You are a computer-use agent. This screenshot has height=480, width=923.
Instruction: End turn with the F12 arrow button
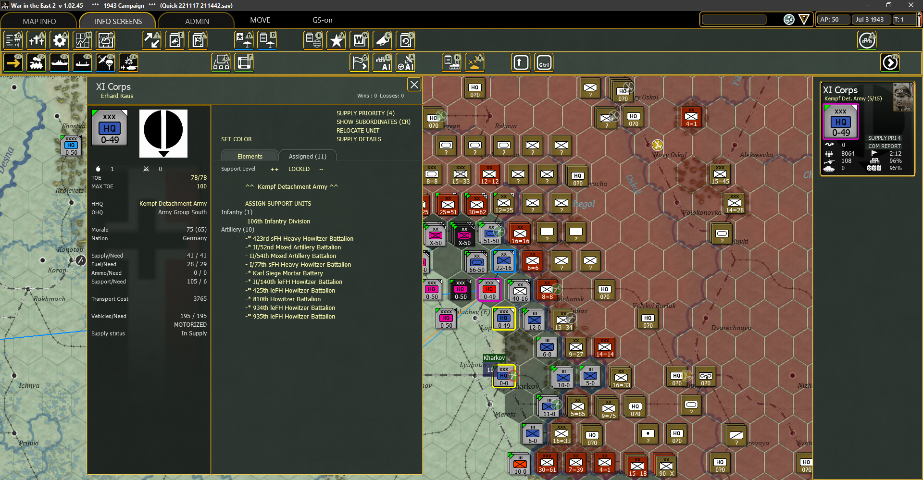coord(890,62)
